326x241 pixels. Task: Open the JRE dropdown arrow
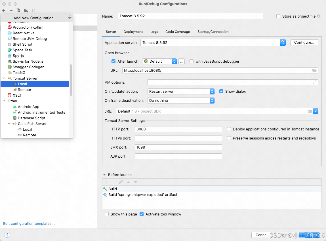(x=316, y=111)
